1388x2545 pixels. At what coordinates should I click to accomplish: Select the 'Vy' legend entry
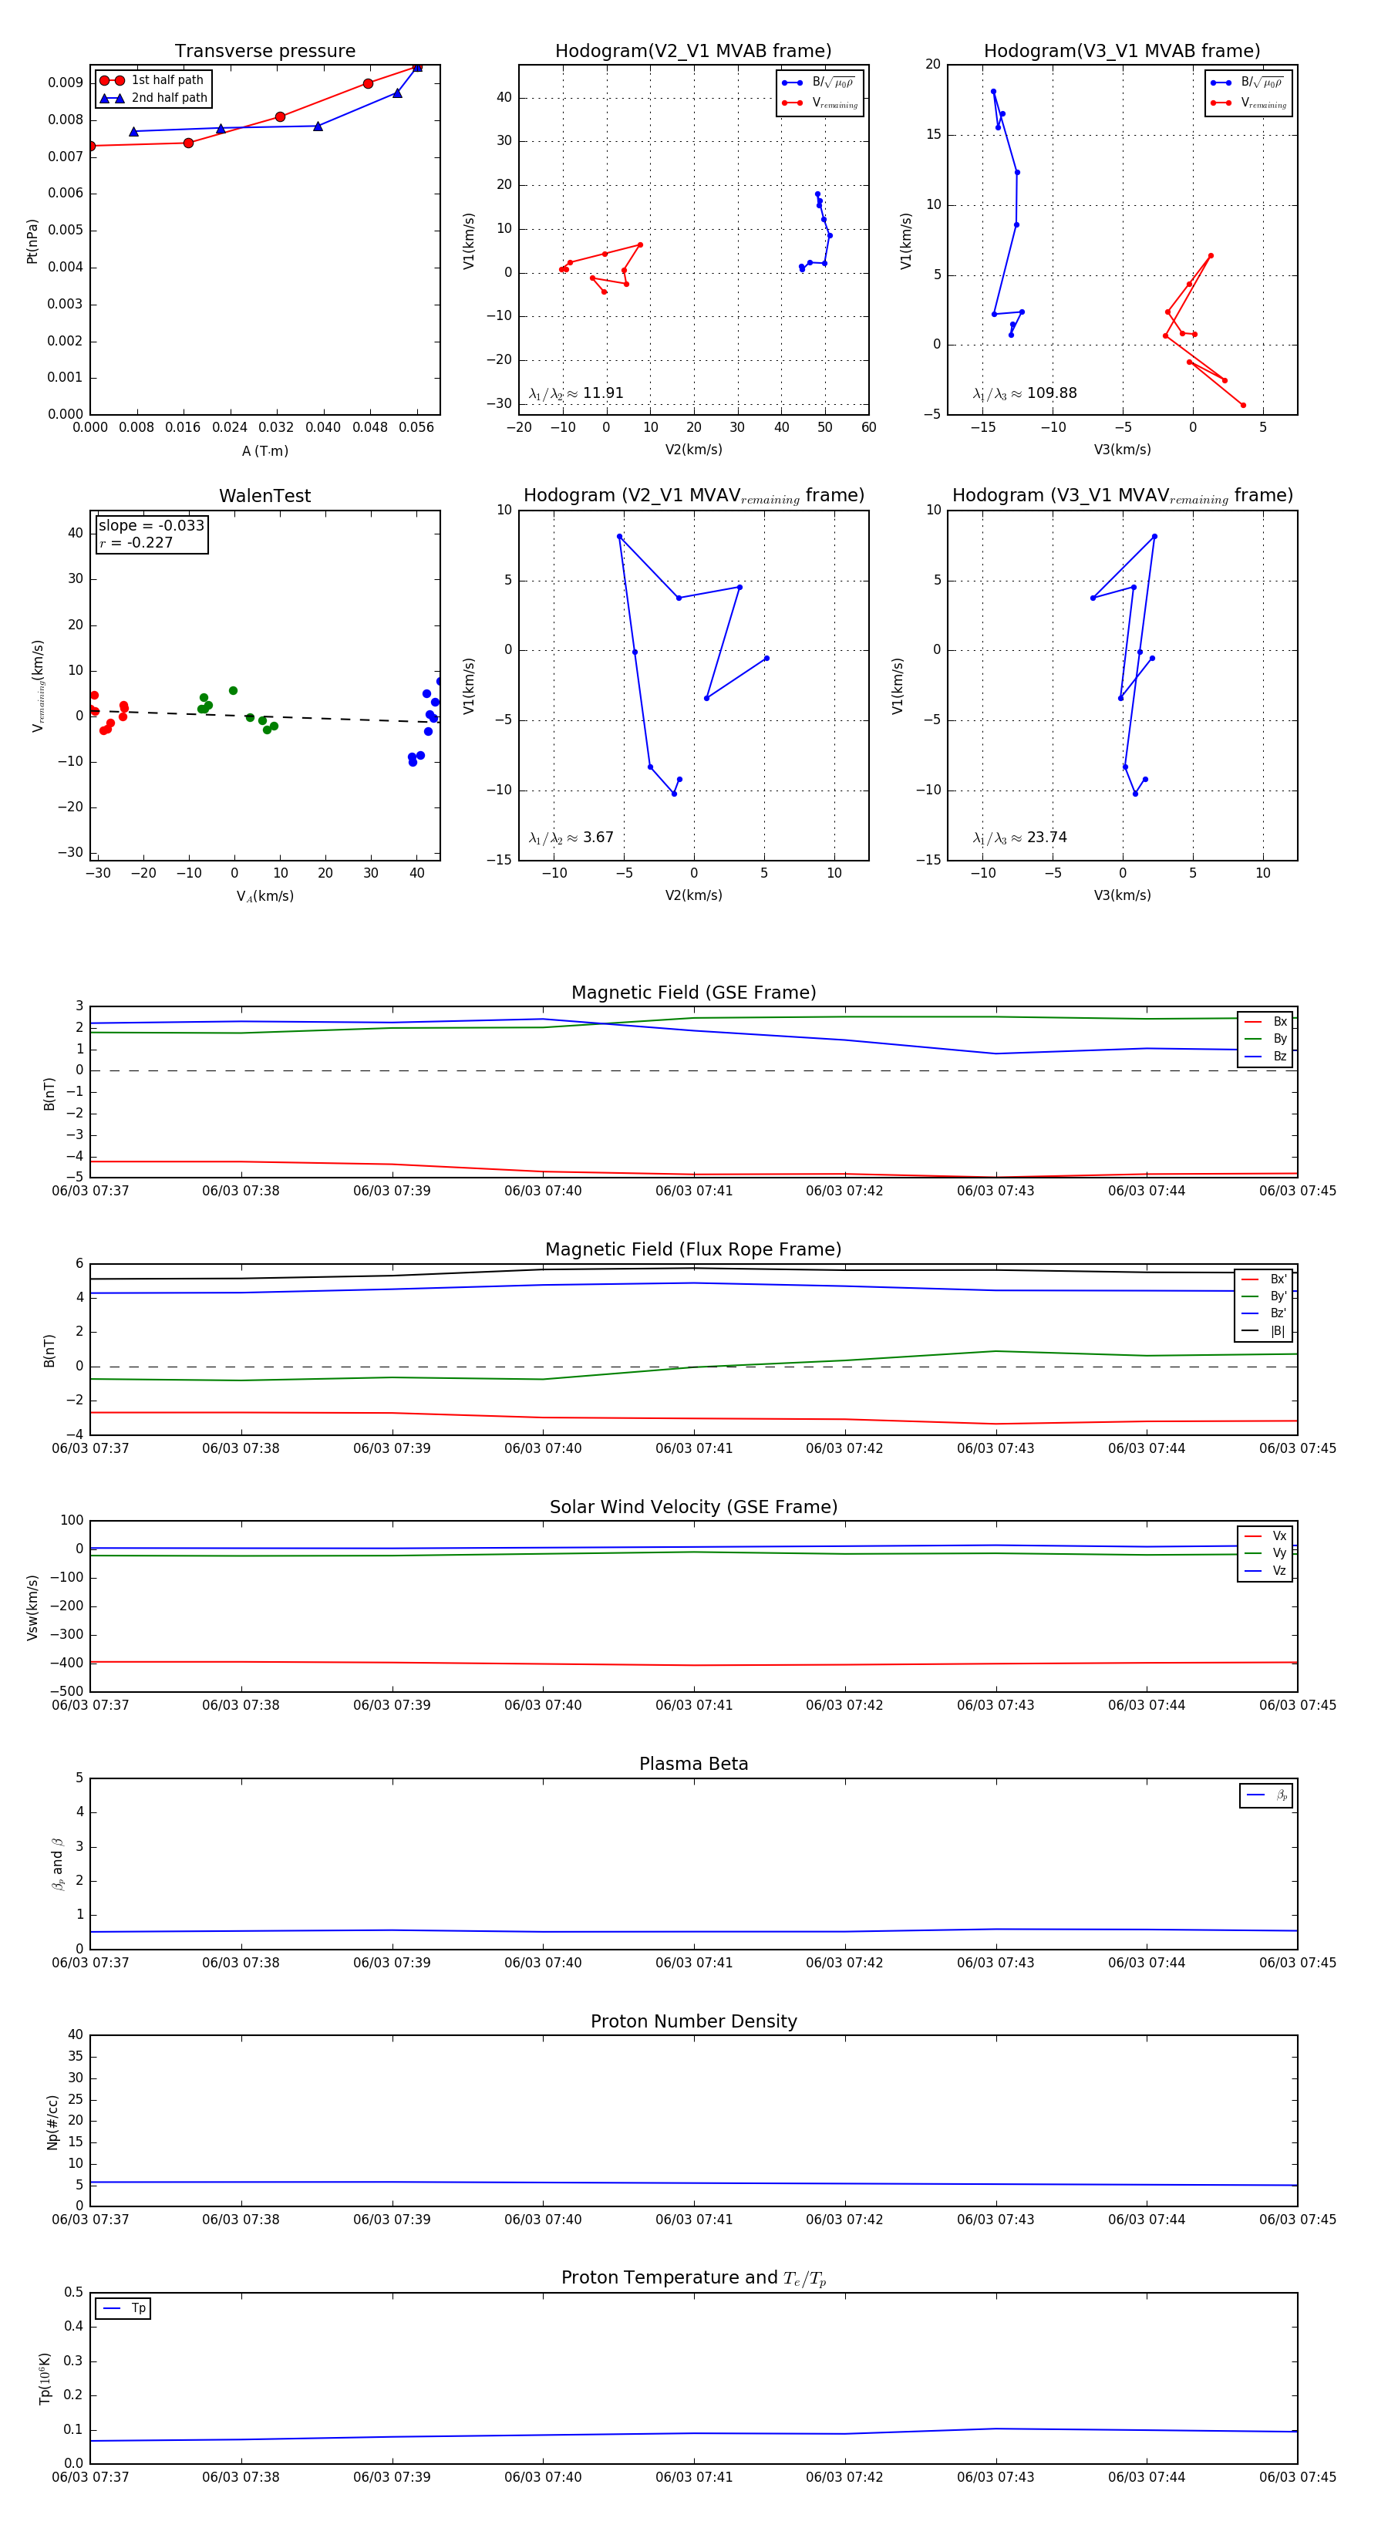coord(1265,1553)
